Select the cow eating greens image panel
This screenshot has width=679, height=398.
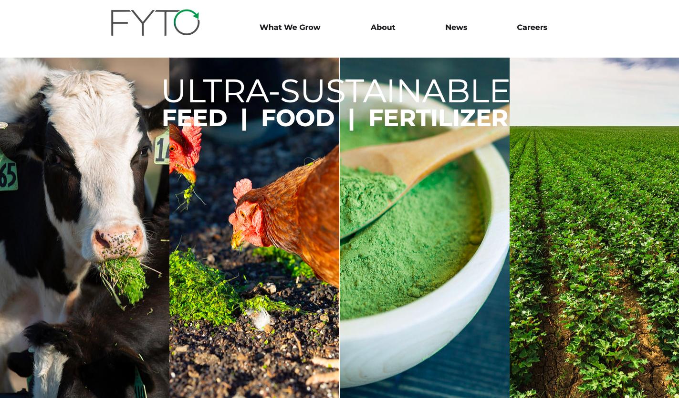pos(84,228)
